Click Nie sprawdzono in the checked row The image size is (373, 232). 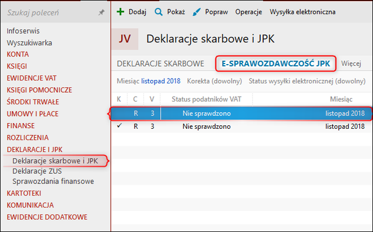(x=206, y=126)
